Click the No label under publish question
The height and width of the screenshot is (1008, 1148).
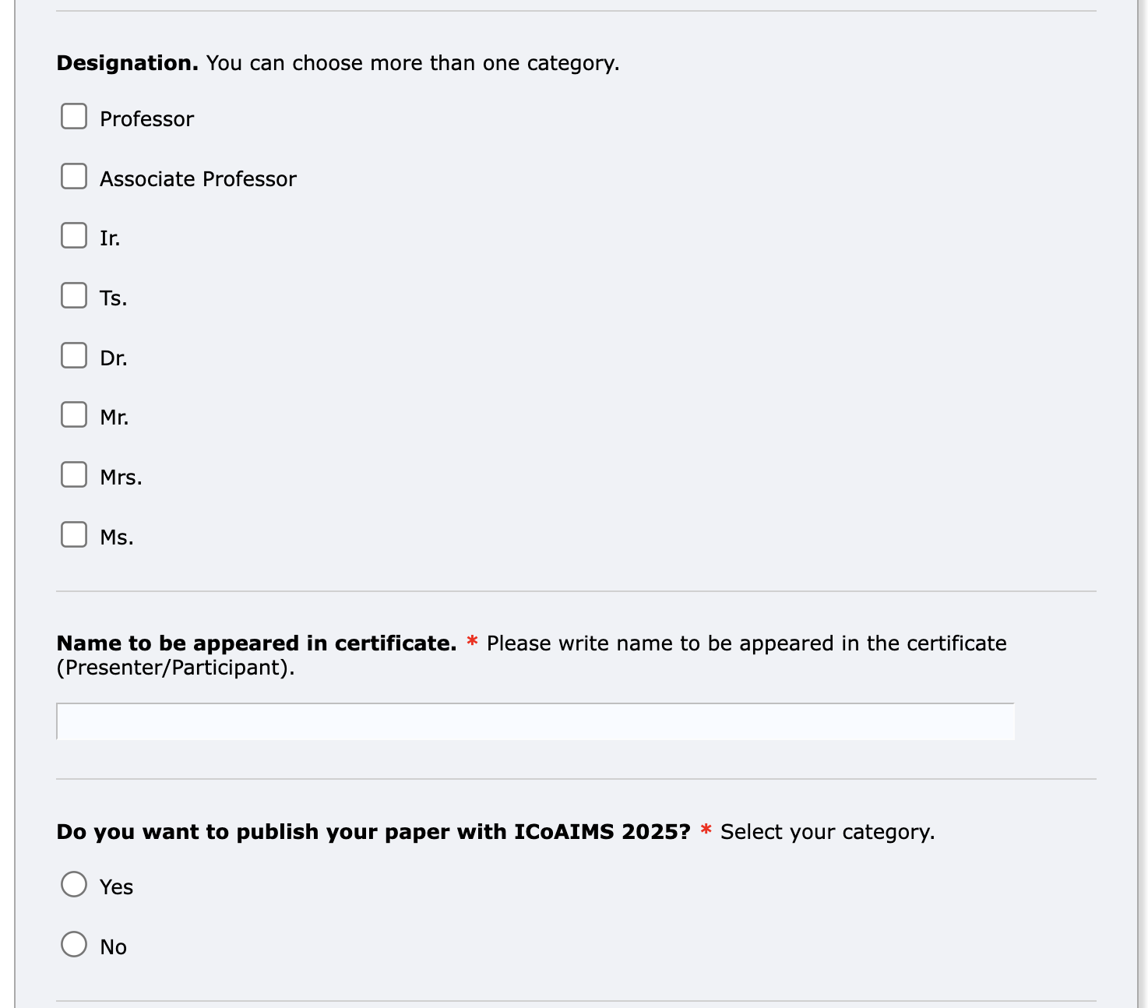[113, 947]
